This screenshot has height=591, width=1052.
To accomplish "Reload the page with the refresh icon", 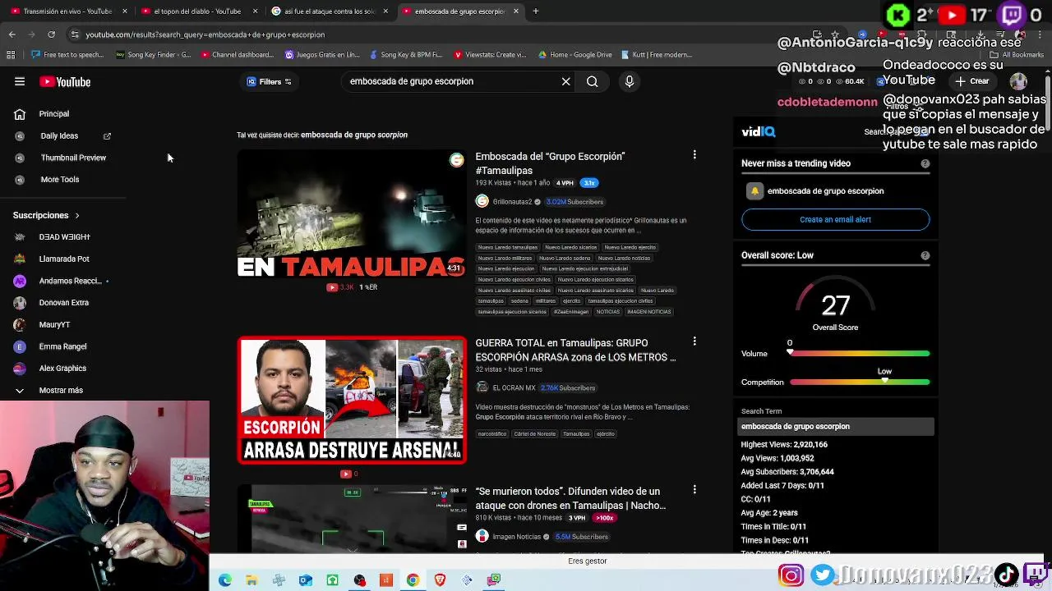I will [x=51, y=34].
